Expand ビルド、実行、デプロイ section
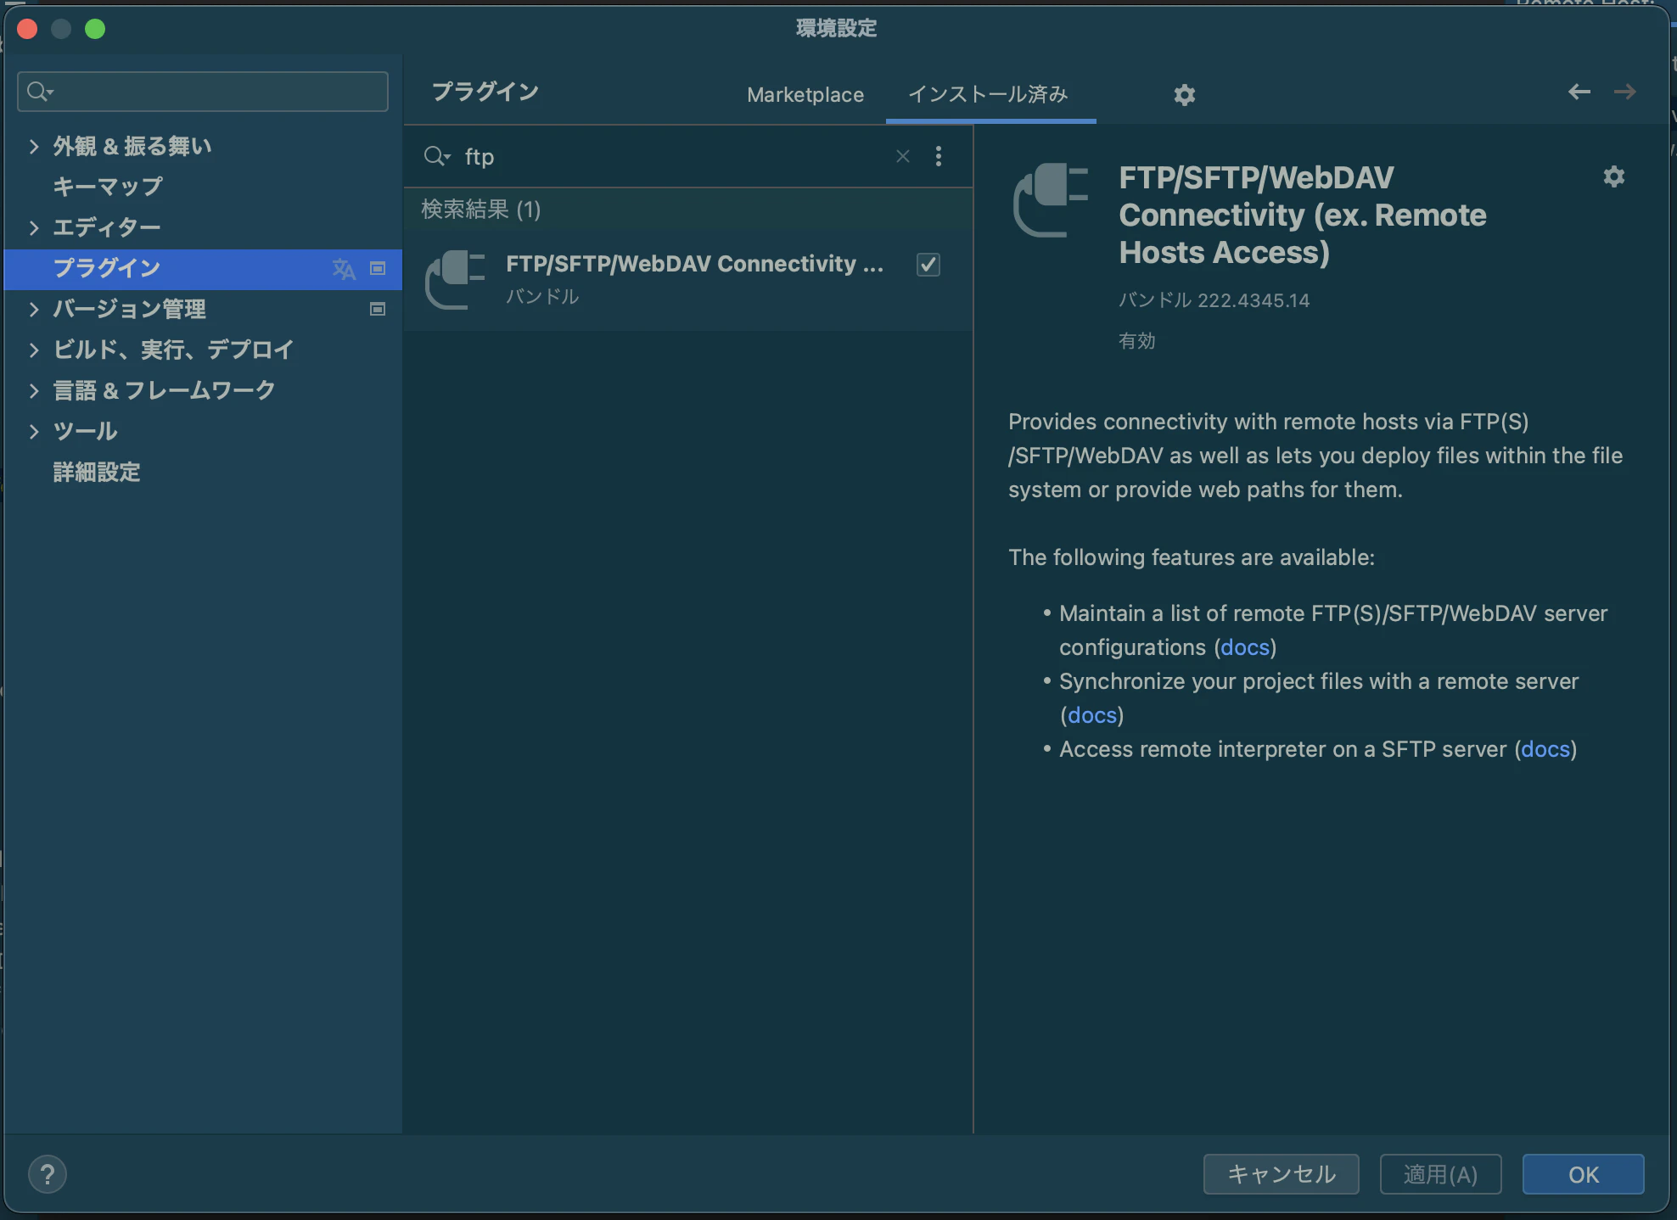 coord(34,350)
